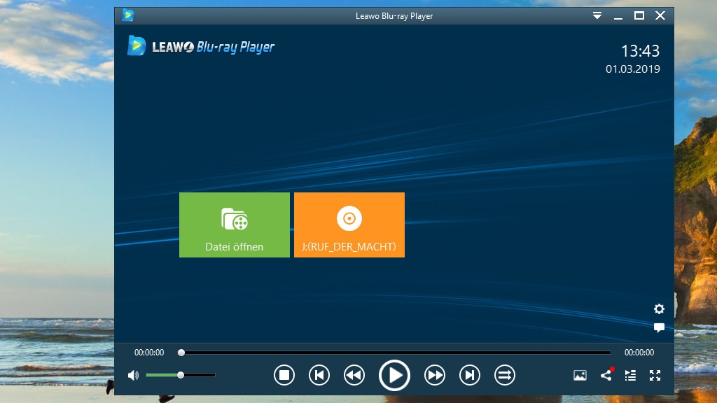This screenshot has height=403, width=717.
Task: Click the total duration label right of seek bar
Action: tap(639, 353)
